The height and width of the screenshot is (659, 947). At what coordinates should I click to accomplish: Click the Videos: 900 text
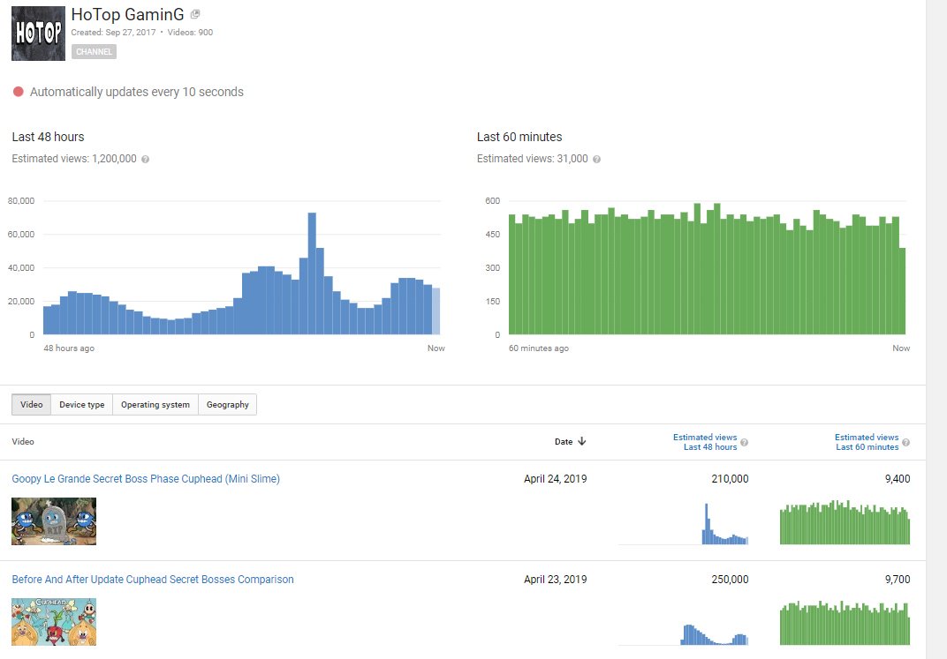pos(190,33)
